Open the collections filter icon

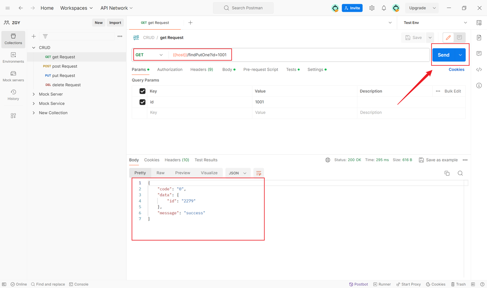(x=45, y=36)
